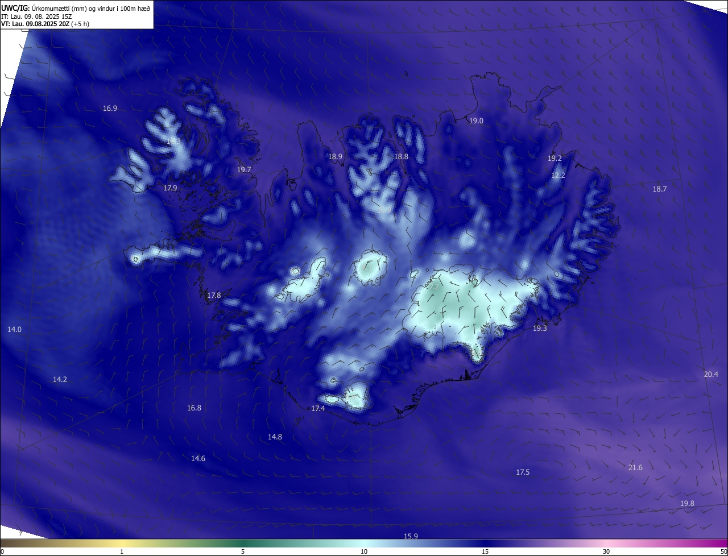Click the 19.8 value label

pos(687,503)
